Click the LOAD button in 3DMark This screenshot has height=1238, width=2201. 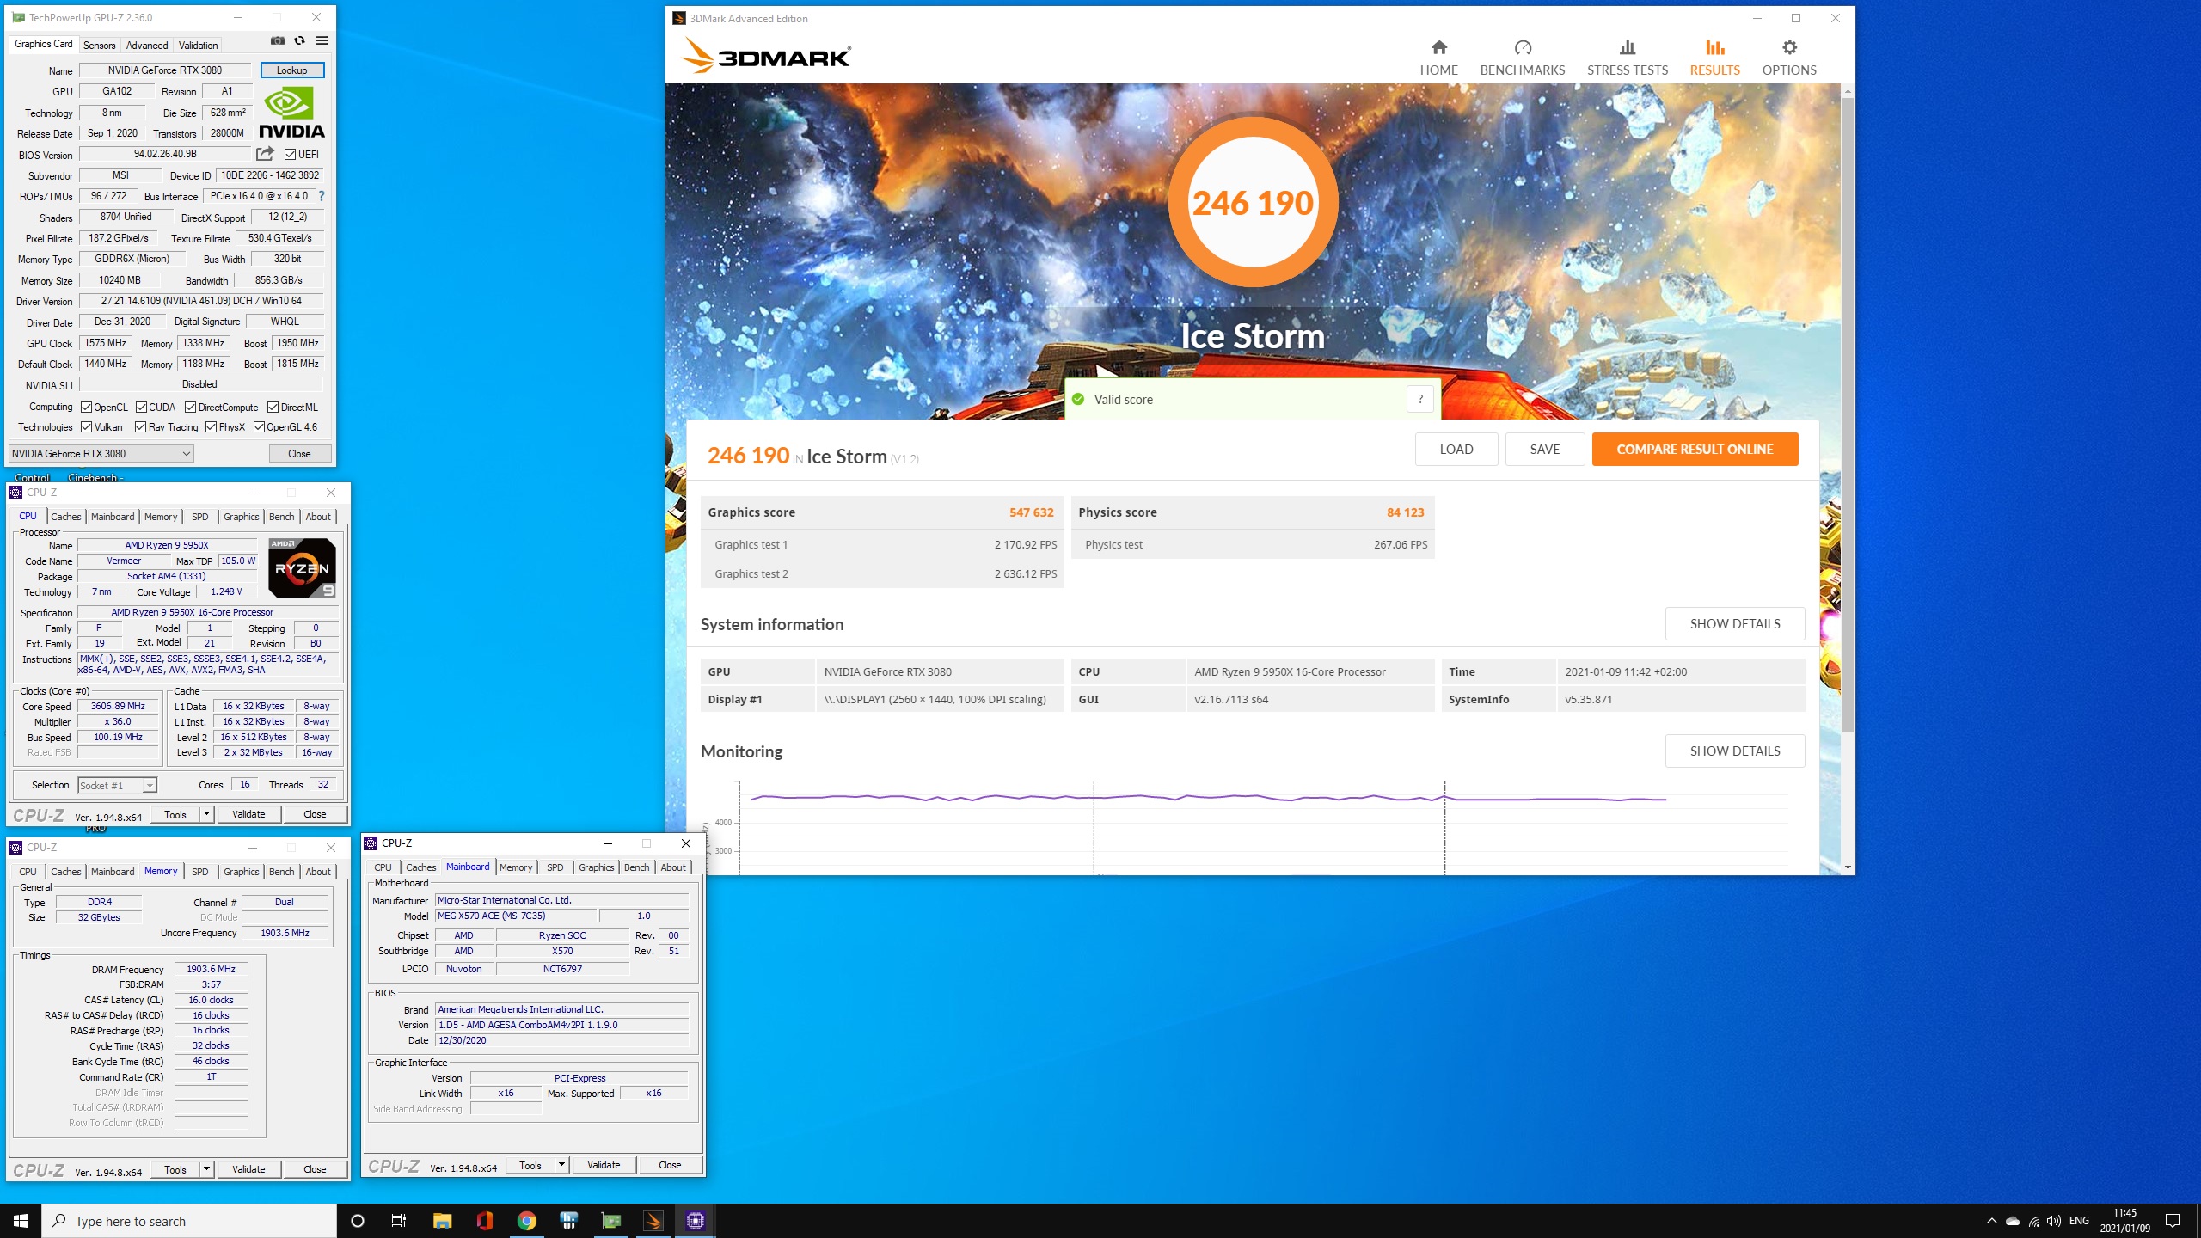coord(1456,450)
